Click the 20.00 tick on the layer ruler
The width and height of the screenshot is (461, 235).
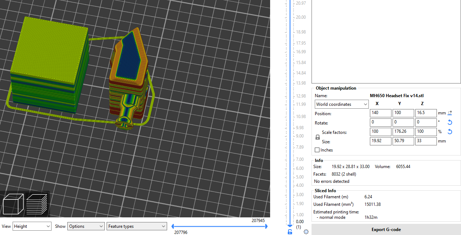click(300, 17)
